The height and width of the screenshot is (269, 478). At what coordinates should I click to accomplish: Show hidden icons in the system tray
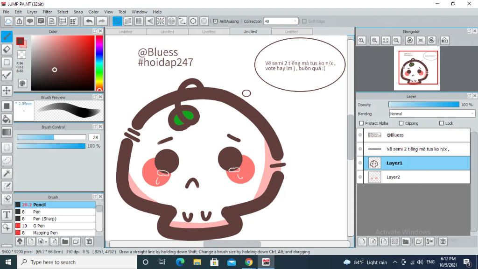click(x=395, y=262)
